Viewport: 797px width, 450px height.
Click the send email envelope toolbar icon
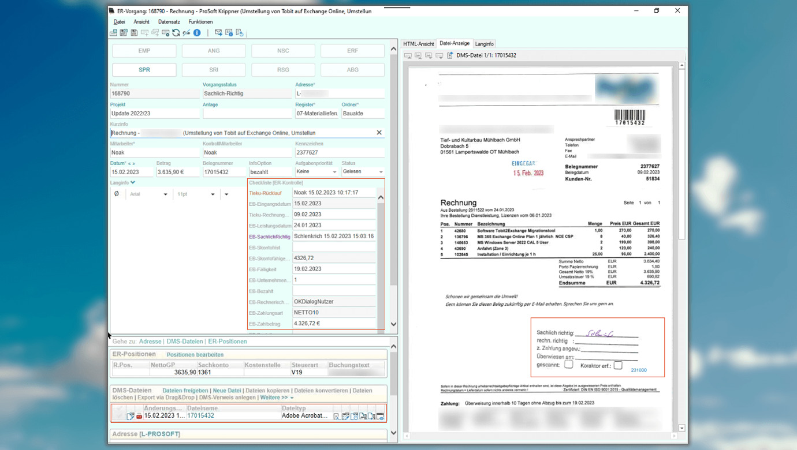(x=218, y=33)
